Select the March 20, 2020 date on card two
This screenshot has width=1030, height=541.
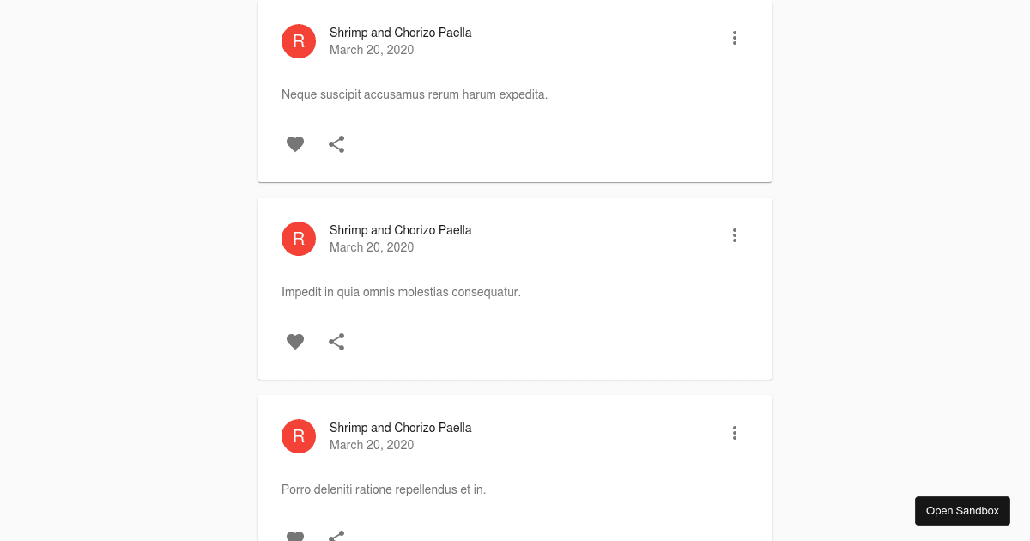coord(372,247)
